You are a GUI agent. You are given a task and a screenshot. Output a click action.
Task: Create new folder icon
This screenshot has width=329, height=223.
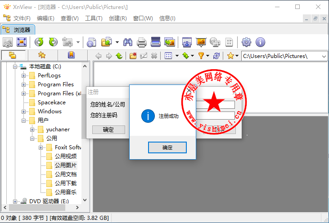point(133,56)
